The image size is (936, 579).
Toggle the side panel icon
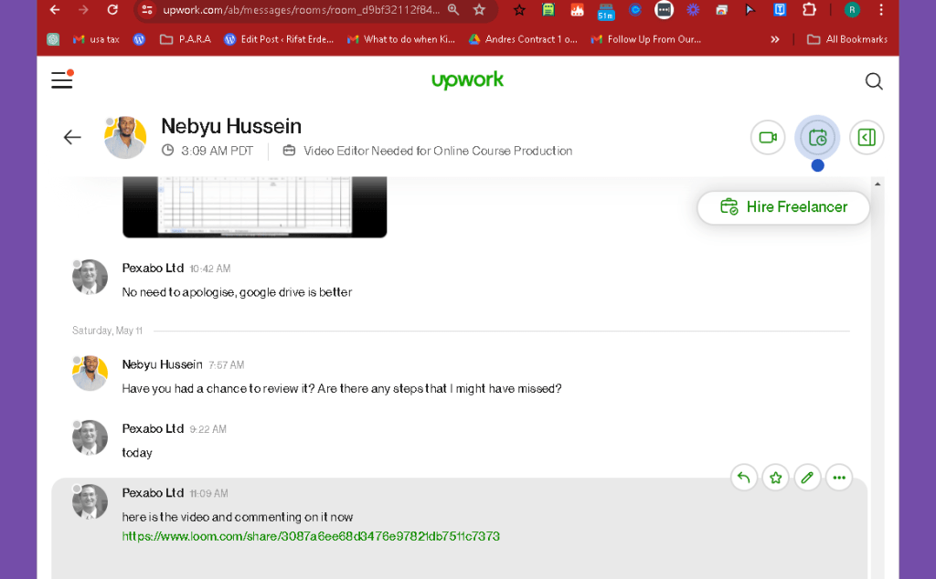click(867, 137)
